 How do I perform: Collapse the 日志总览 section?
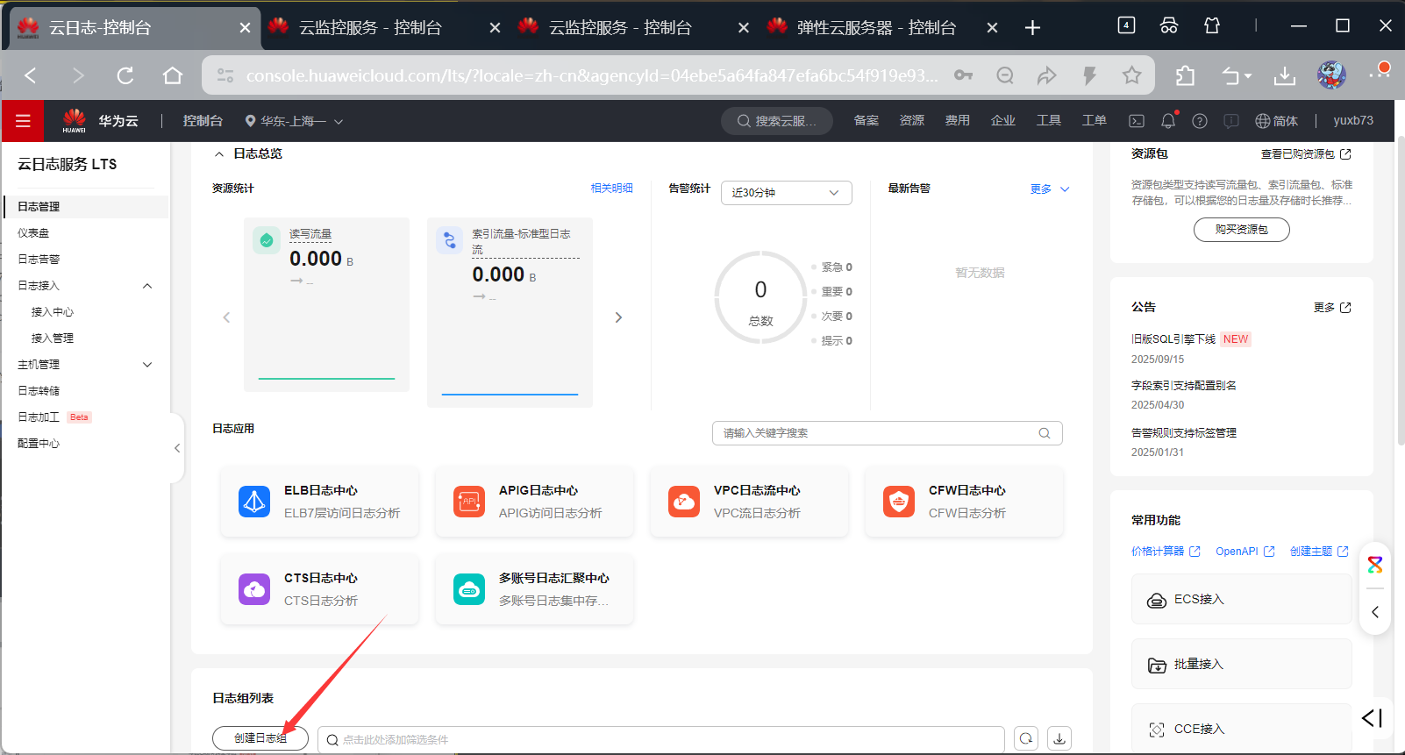(219, 154)
